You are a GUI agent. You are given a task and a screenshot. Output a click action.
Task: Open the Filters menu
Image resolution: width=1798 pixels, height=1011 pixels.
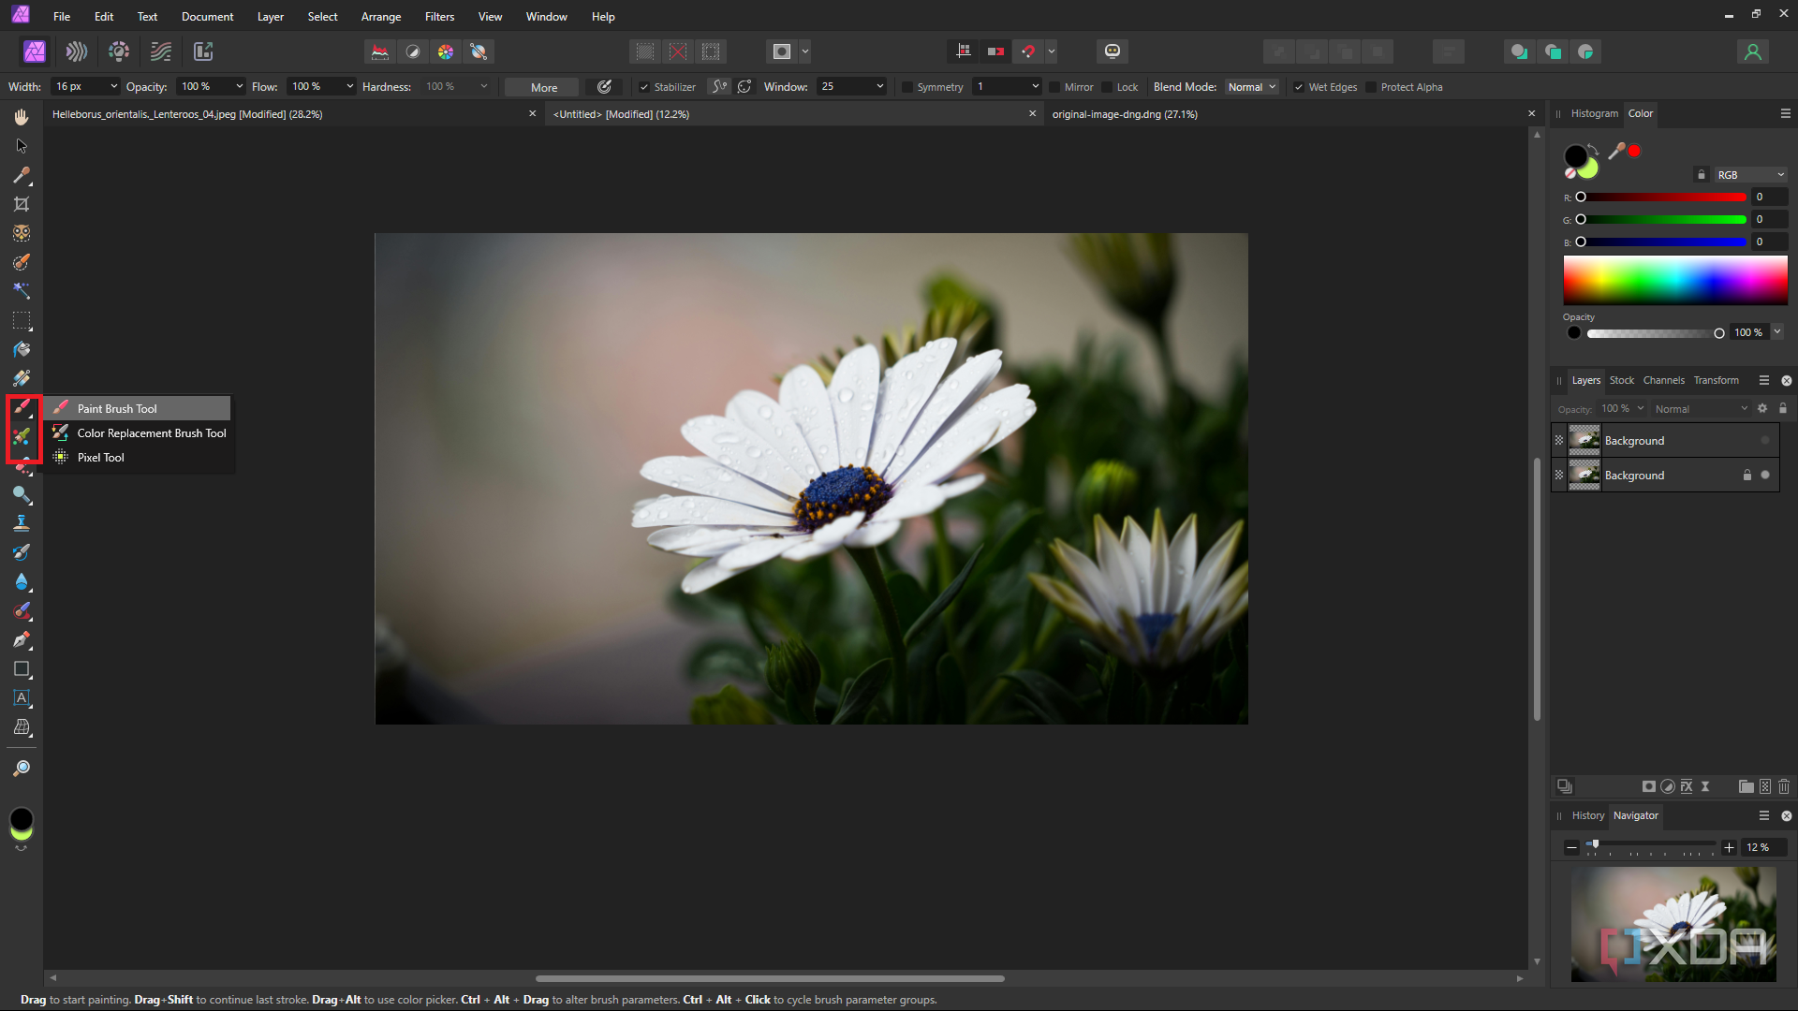(x=439, y=17)
